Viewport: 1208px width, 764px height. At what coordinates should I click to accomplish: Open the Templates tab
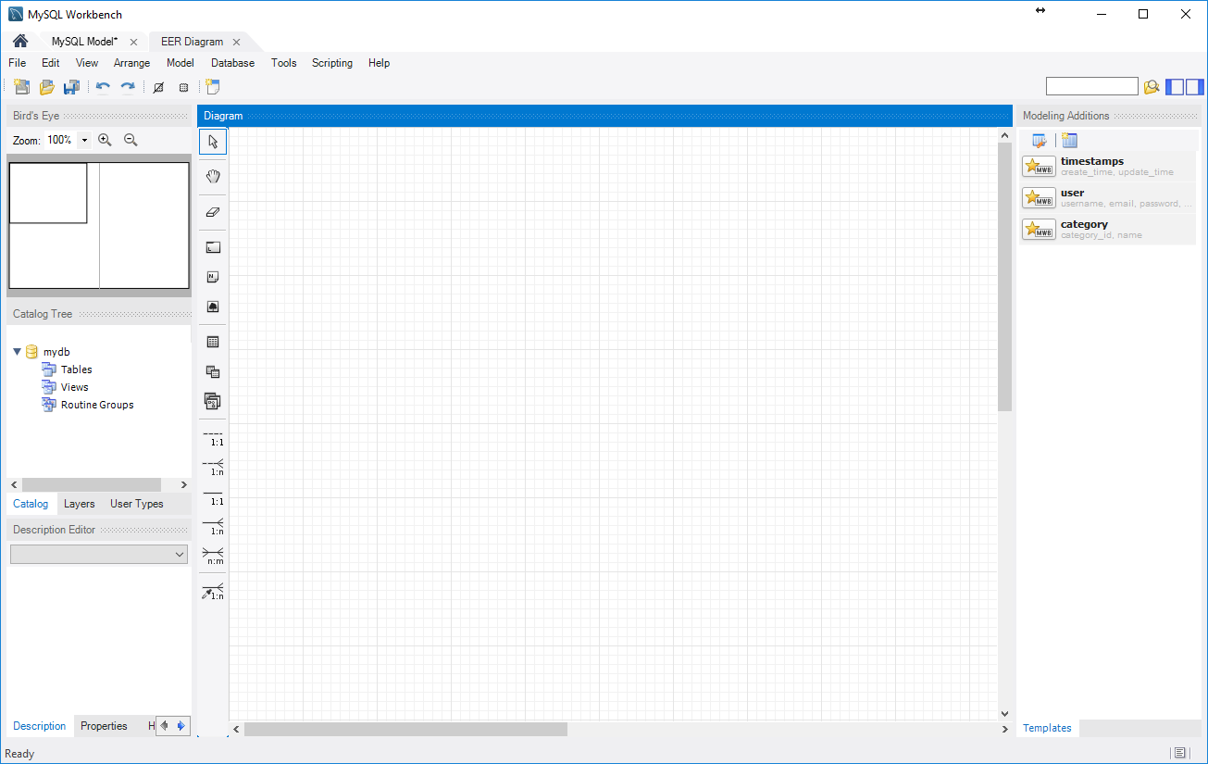tap(1047, 728)
